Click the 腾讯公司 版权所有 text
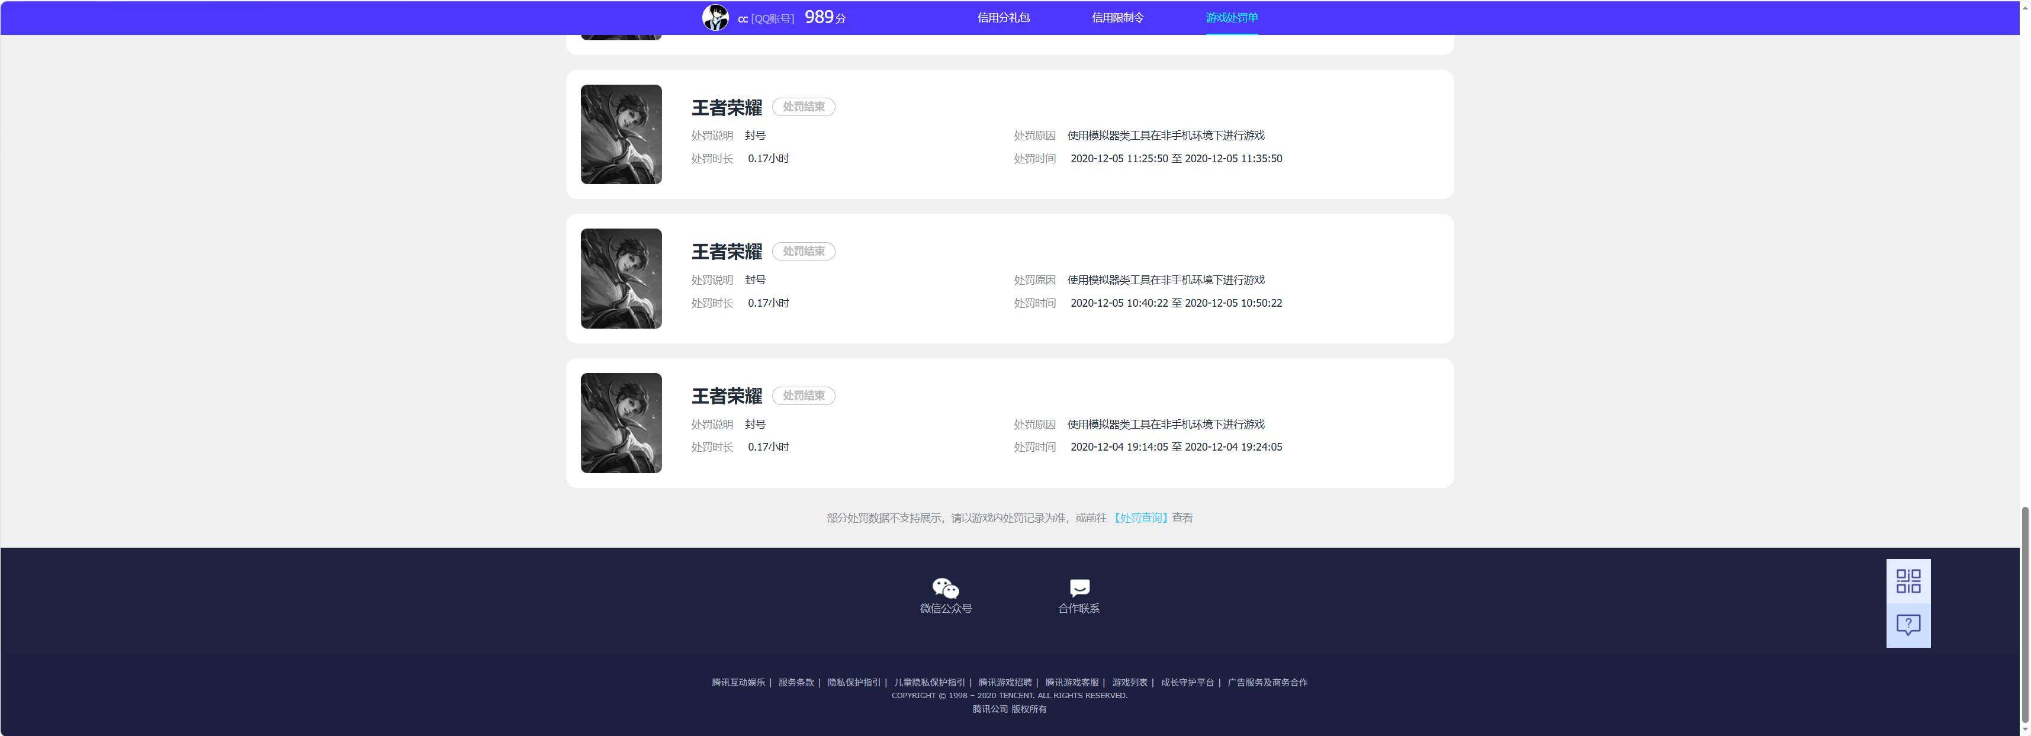Image resolution: width=2031 pixels, height=736 pixels. coord(1009,709)
